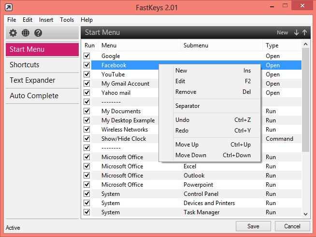Uncheck the Google entry Run checkbox
Image resolution: width=316 pixels, height=237 pixels.
click(87, 56)
